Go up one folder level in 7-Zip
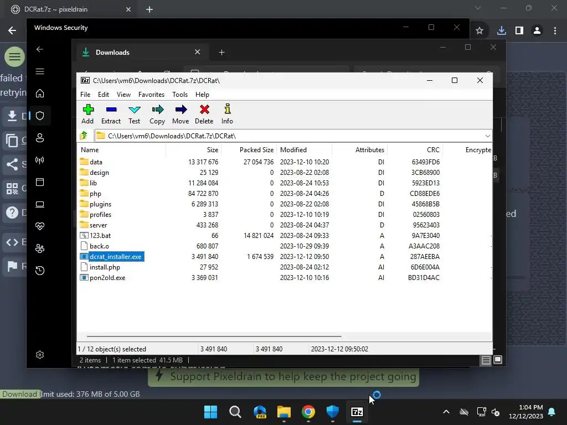Screen dimensions: 567x425 click(x=84, y=136)
